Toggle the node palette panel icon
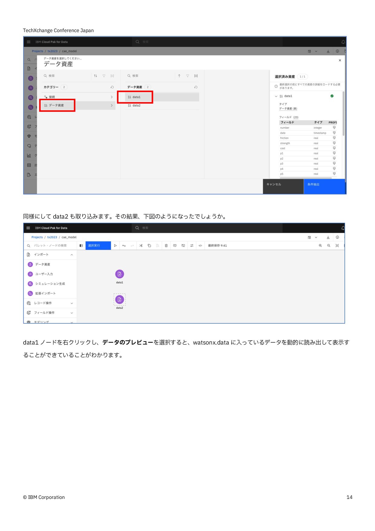Screen dimensions: 375x531 [81, 246]
